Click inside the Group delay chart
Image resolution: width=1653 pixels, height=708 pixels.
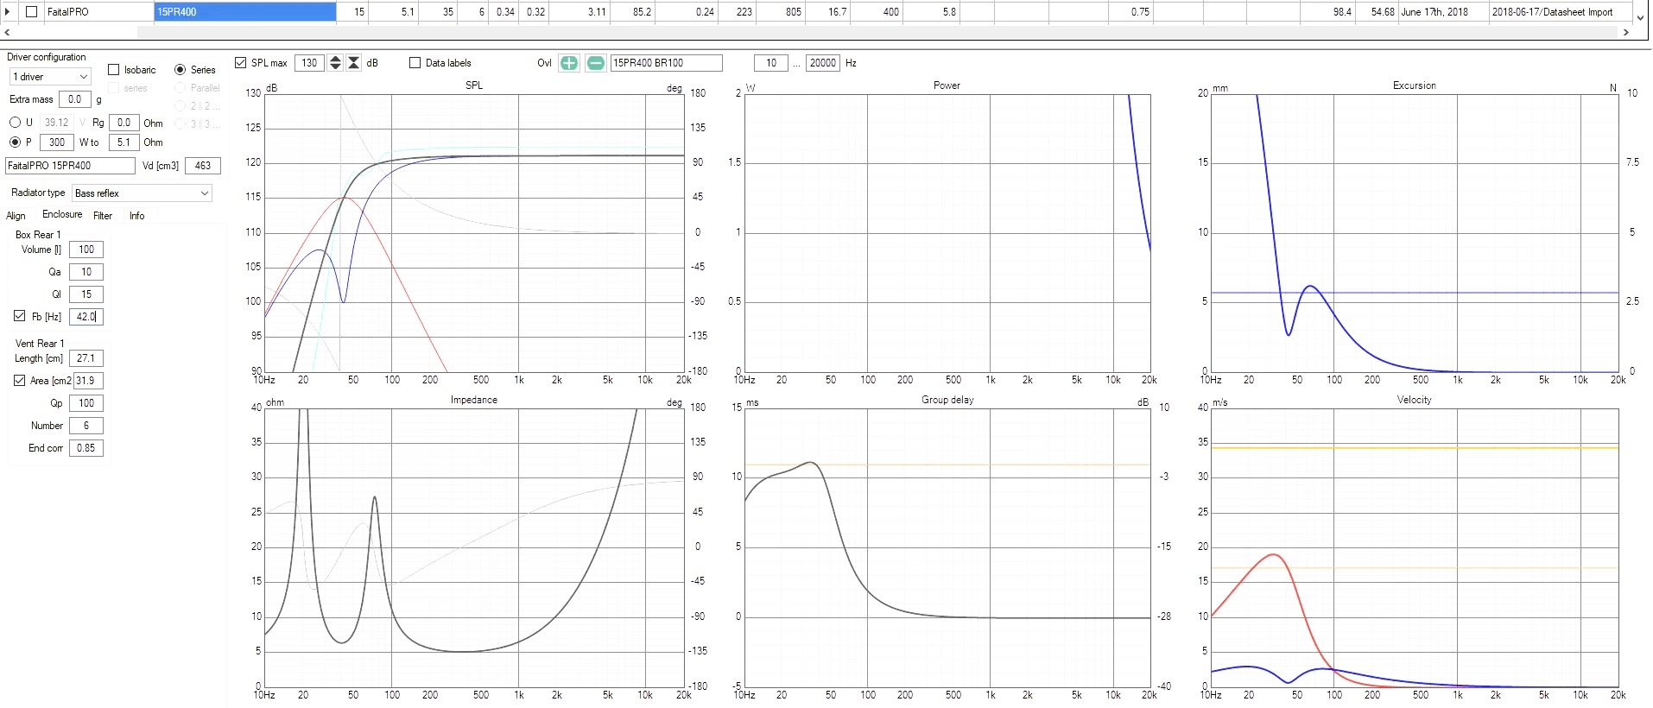click(x=947, y=547)
